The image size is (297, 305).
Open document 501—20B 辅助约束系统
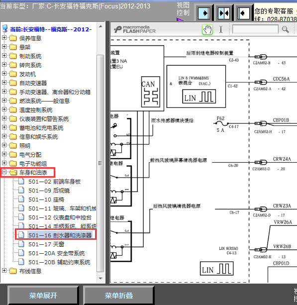coord(59,262)
